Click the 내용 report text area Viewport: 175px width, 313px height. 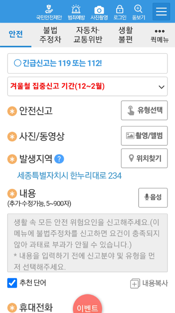click(87, 243)
